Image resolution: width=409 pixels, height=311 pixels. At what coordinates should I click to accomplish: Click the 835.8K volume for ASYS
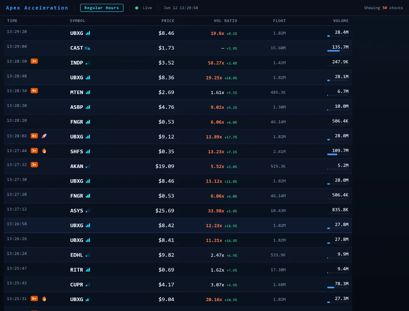[340, 210]
